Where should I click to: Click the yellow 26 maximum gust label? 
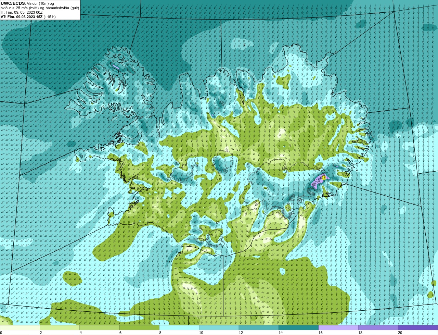tap(324, 177)
